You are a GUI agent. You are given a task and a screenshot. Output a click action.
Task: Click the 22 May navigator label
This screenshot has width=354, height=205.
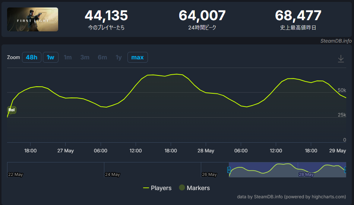coord(16,174)
